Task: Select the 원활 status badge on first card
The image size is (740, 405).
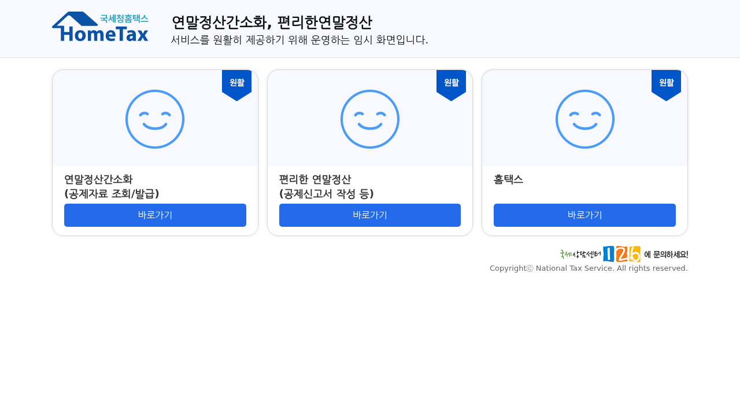Action: [236, 83]
